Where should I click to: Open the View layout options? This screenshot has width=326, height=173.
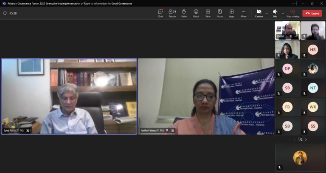(x=208, y=13)
